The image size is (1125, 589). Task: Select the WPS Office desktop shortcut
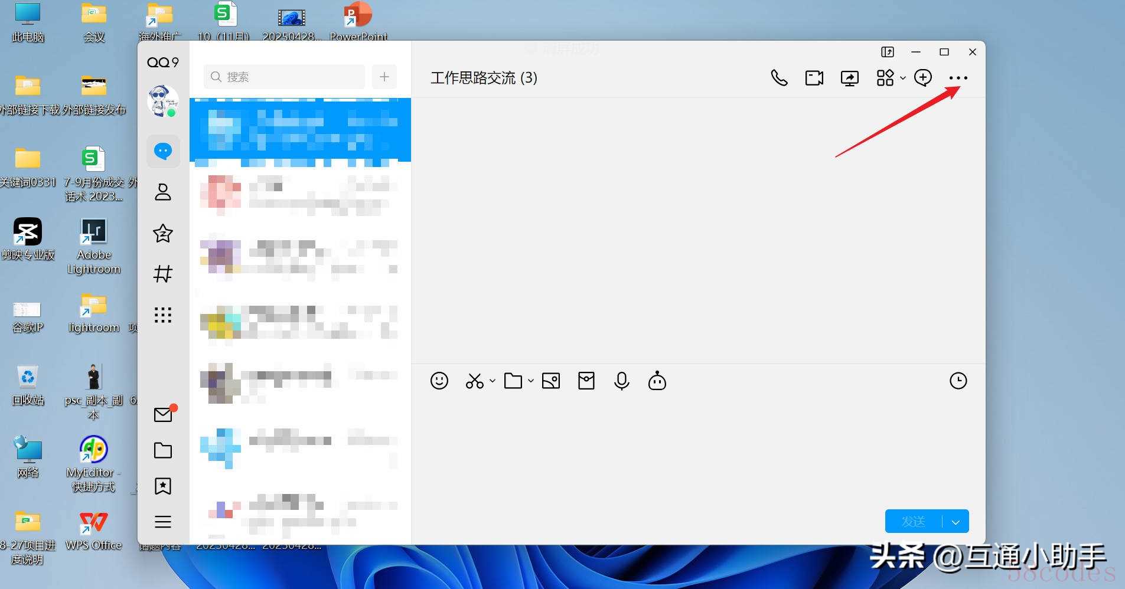[93, 531]
